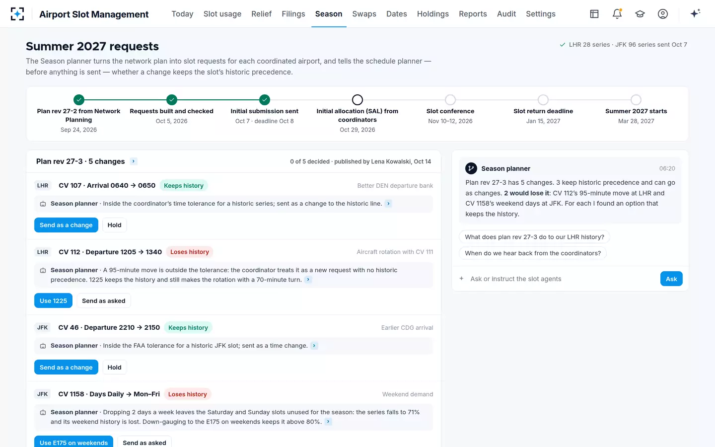Click the Season planner avatar icon
The image size is (715, 447).
tap(471, 168)
